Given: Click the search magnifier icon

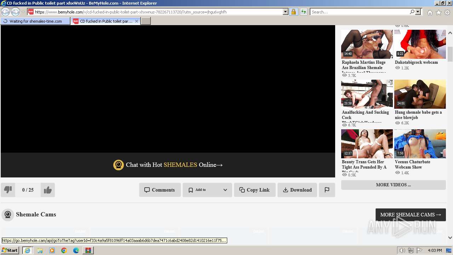Looking at the screenshot, I should click(x=412, y=12).
